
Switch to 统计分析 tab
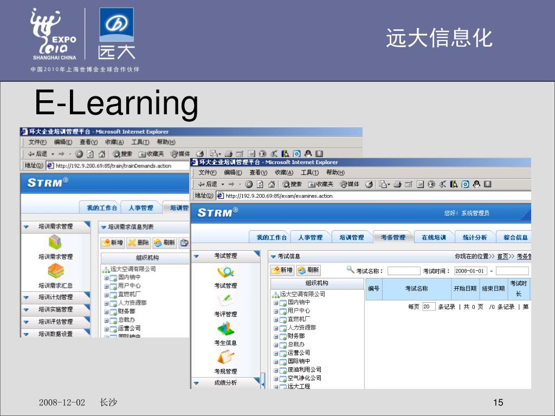[x=475, y=237]
